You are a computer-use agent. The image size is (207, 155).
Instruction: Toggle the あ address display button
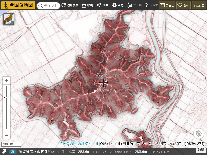click(12, 152)
